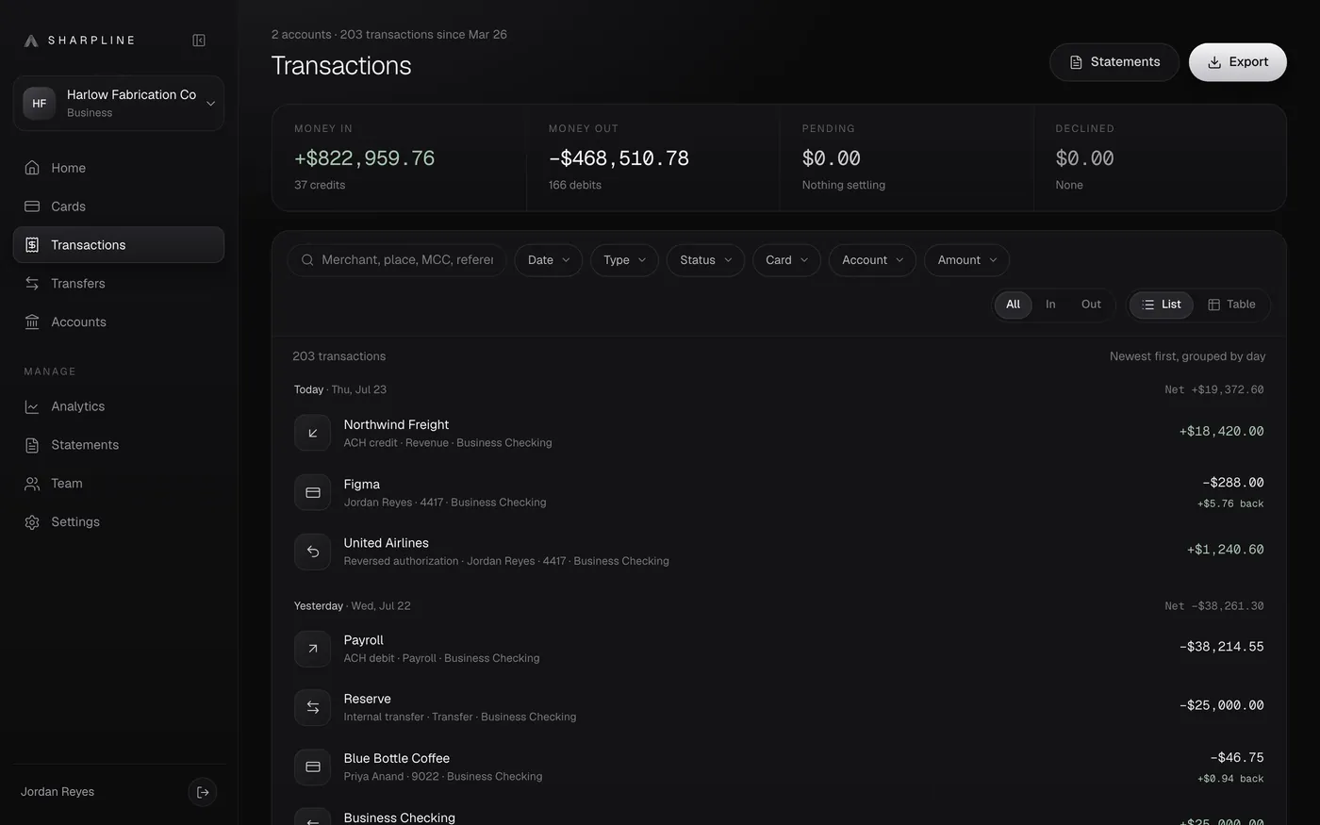Show all transactions with the All toggle
Screen dimensions: 1320x825
click(1013, 305)
